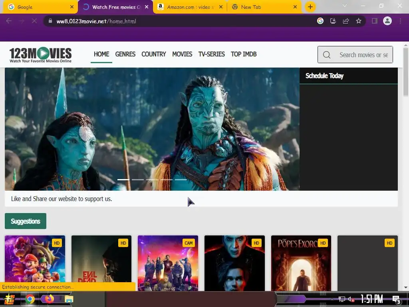Open the blank HD movie card

367,263
